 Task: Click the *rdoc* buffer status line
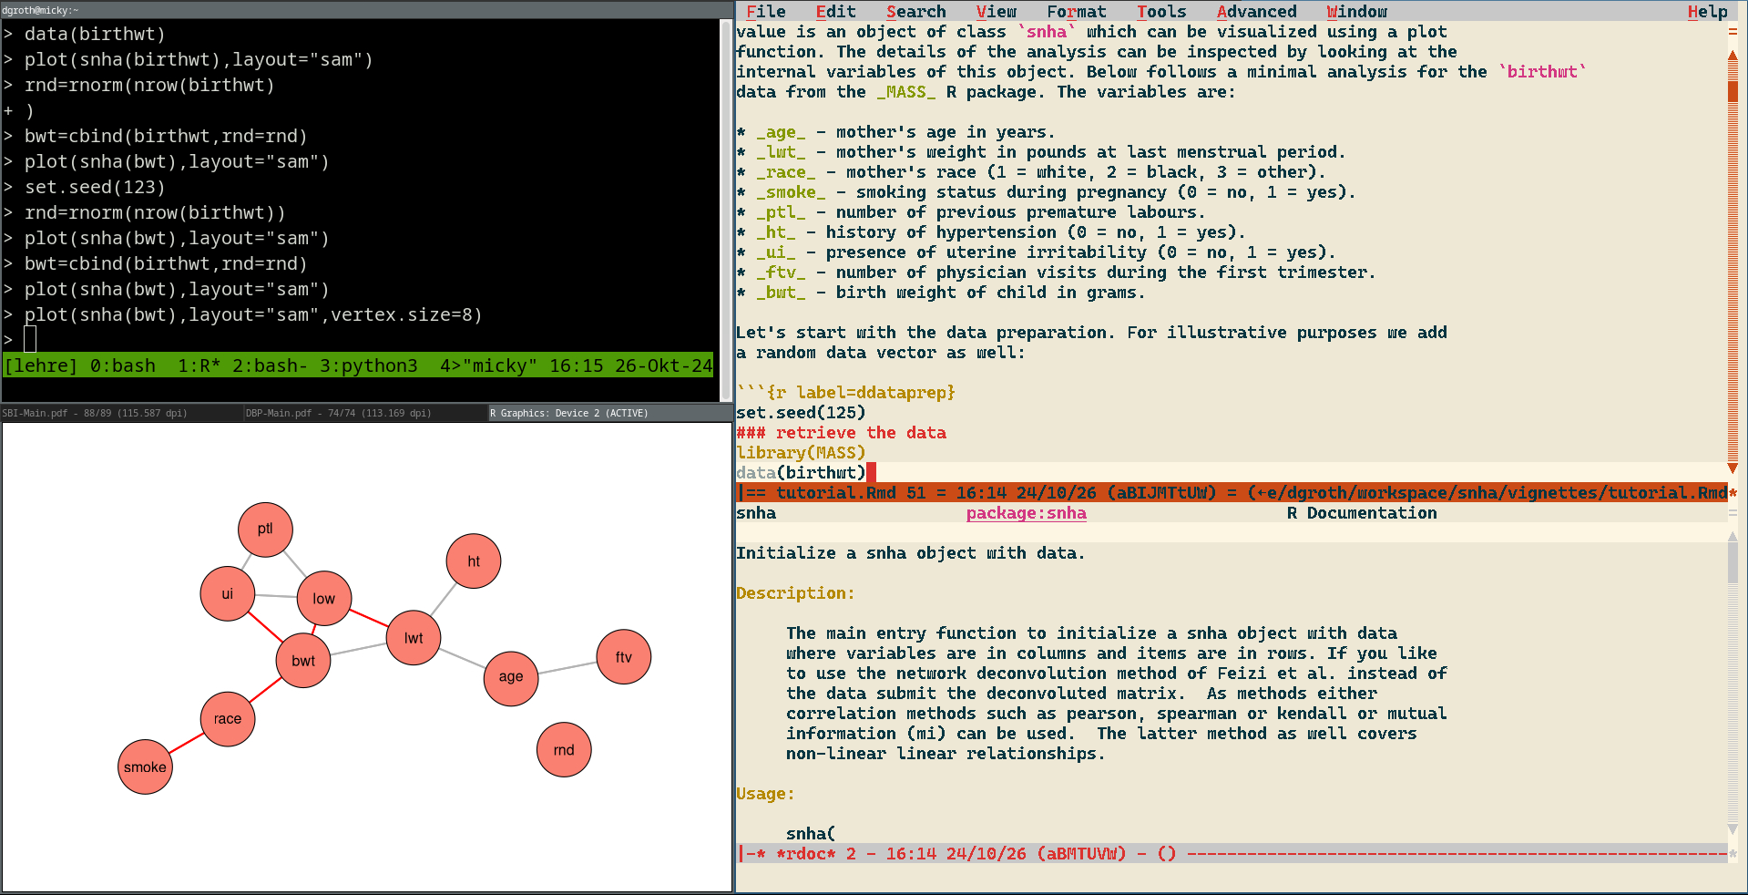coord(1232,854)
